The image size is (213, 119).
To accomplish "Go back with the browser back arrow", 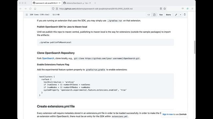I will click(x=21, y=9).
